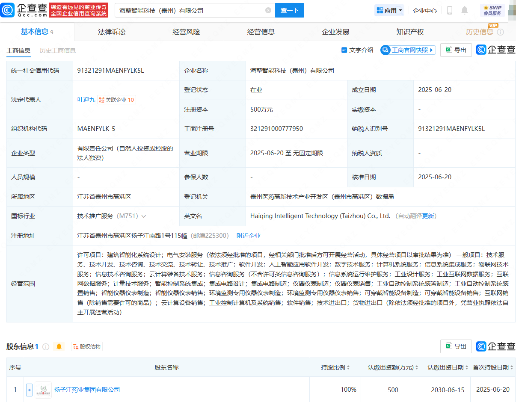Clear the search box with the X icon
516x402 pixels.
268,10
